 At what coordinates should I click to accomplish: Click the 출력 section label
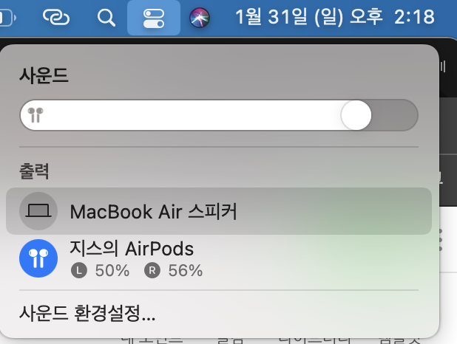click(34, 171)
